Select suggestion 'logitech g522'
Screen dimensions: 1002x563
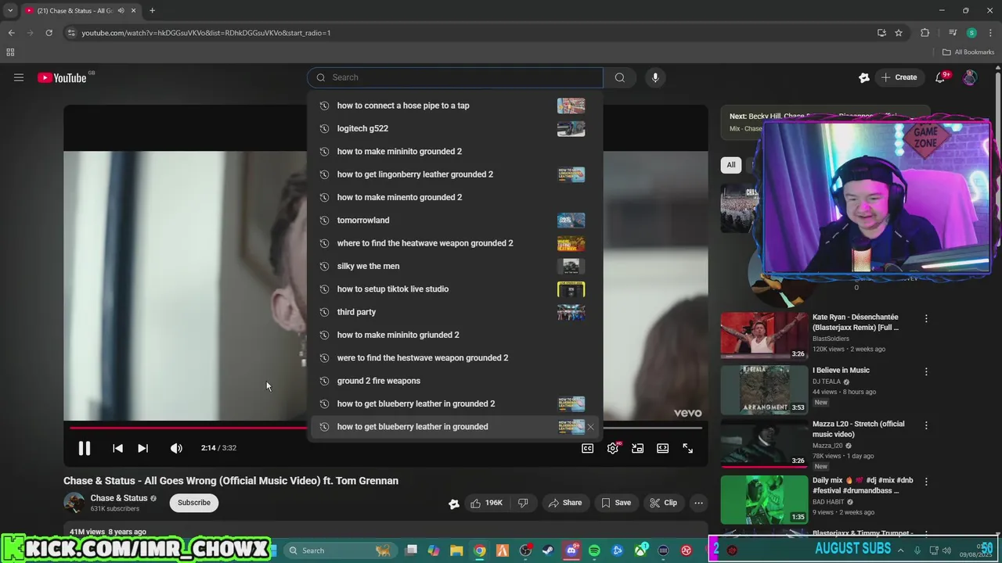click(455, 128)
